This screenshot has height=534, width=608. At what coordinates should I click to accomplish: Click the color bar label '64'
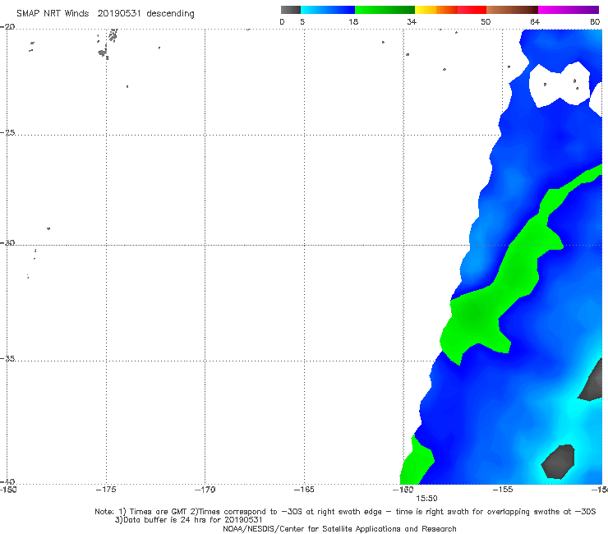pyautogui.click(x=535, y=22)
